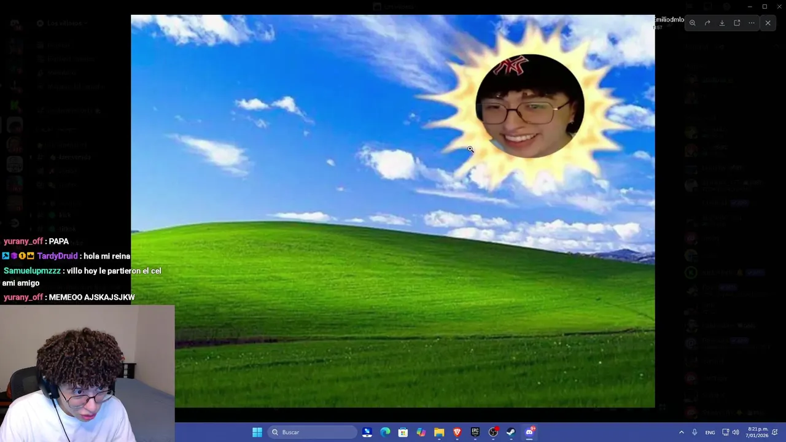Open Microsoft Store from the taskbar

click(403, 432)
